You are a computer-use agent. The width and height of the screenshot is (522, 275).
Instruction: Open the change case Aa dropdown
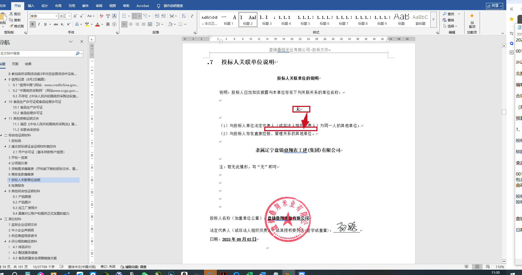coord(91,16)
